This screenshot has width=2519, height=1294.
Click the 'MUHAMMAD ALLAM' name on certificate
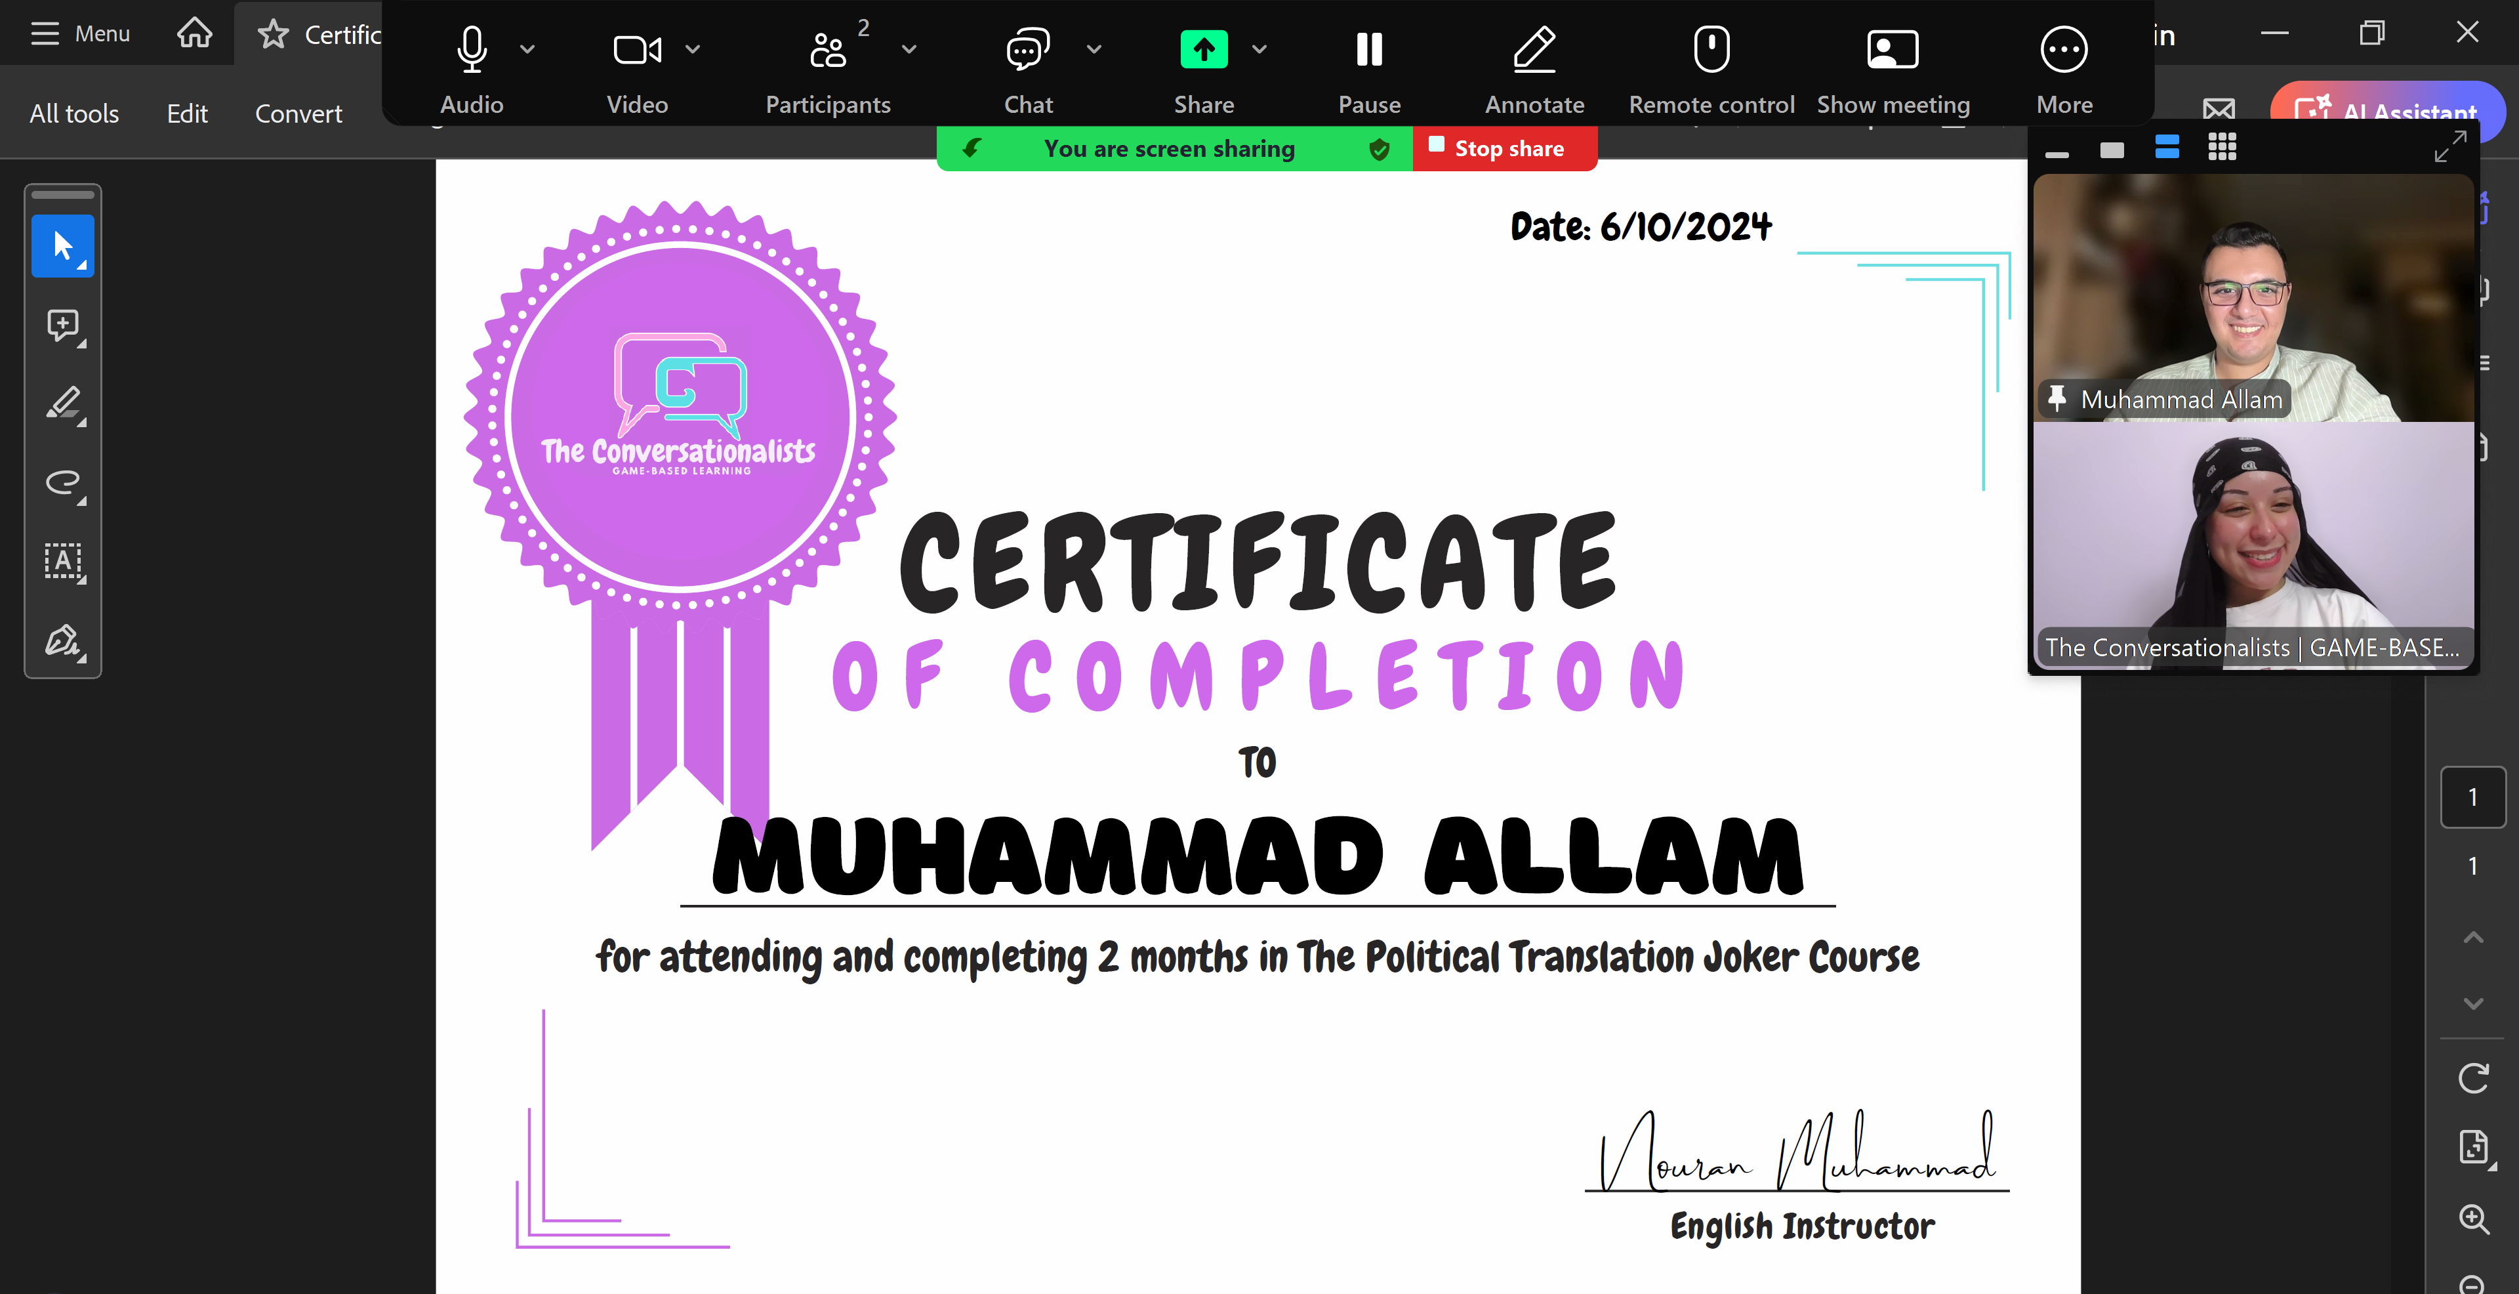pyautogui.click(x=1258, y=855)
